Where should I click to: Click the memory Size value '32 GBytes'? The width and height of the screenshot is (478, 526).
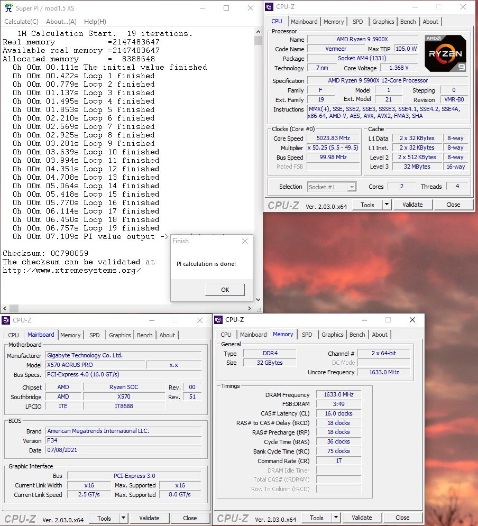click(270, 363)
